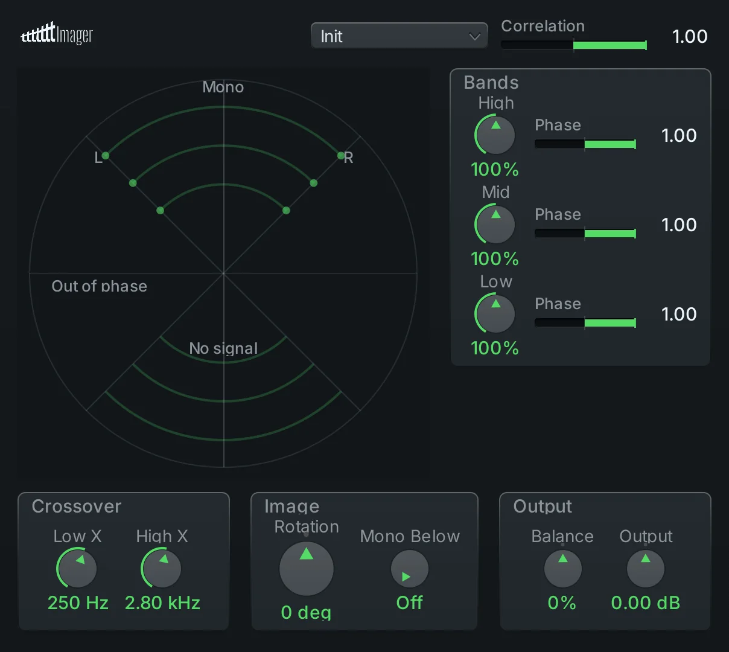Click the High X crossover knob
Viewport: 729px width, 652px height.
162,568
